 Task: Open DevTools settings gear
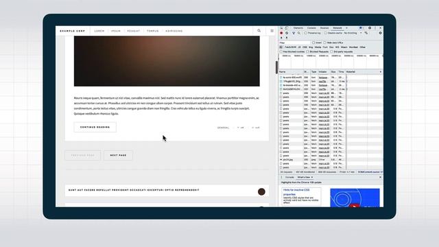(370, 28)
